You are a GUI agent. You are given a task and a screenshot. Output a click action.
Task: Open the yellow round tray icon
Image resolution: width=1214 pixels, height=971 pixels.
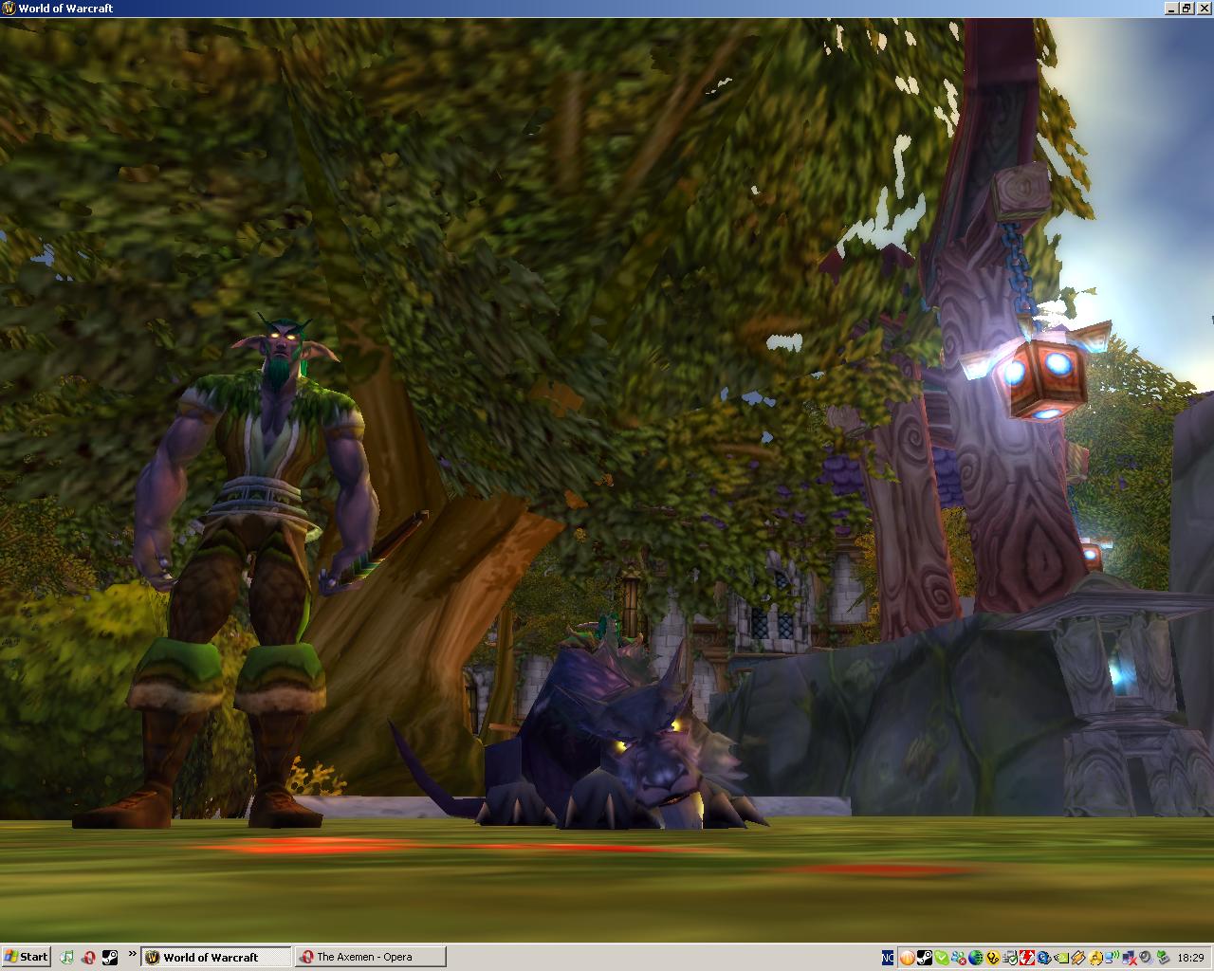tap(1095, 958)
